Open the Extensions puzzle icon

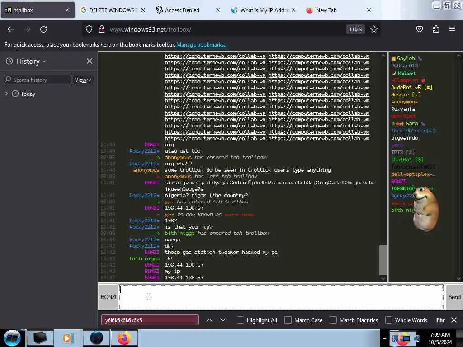436,29
